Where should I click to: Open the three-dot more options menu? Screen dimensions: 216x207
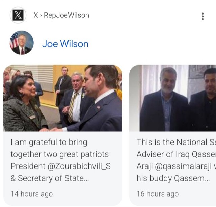[202, 16]
